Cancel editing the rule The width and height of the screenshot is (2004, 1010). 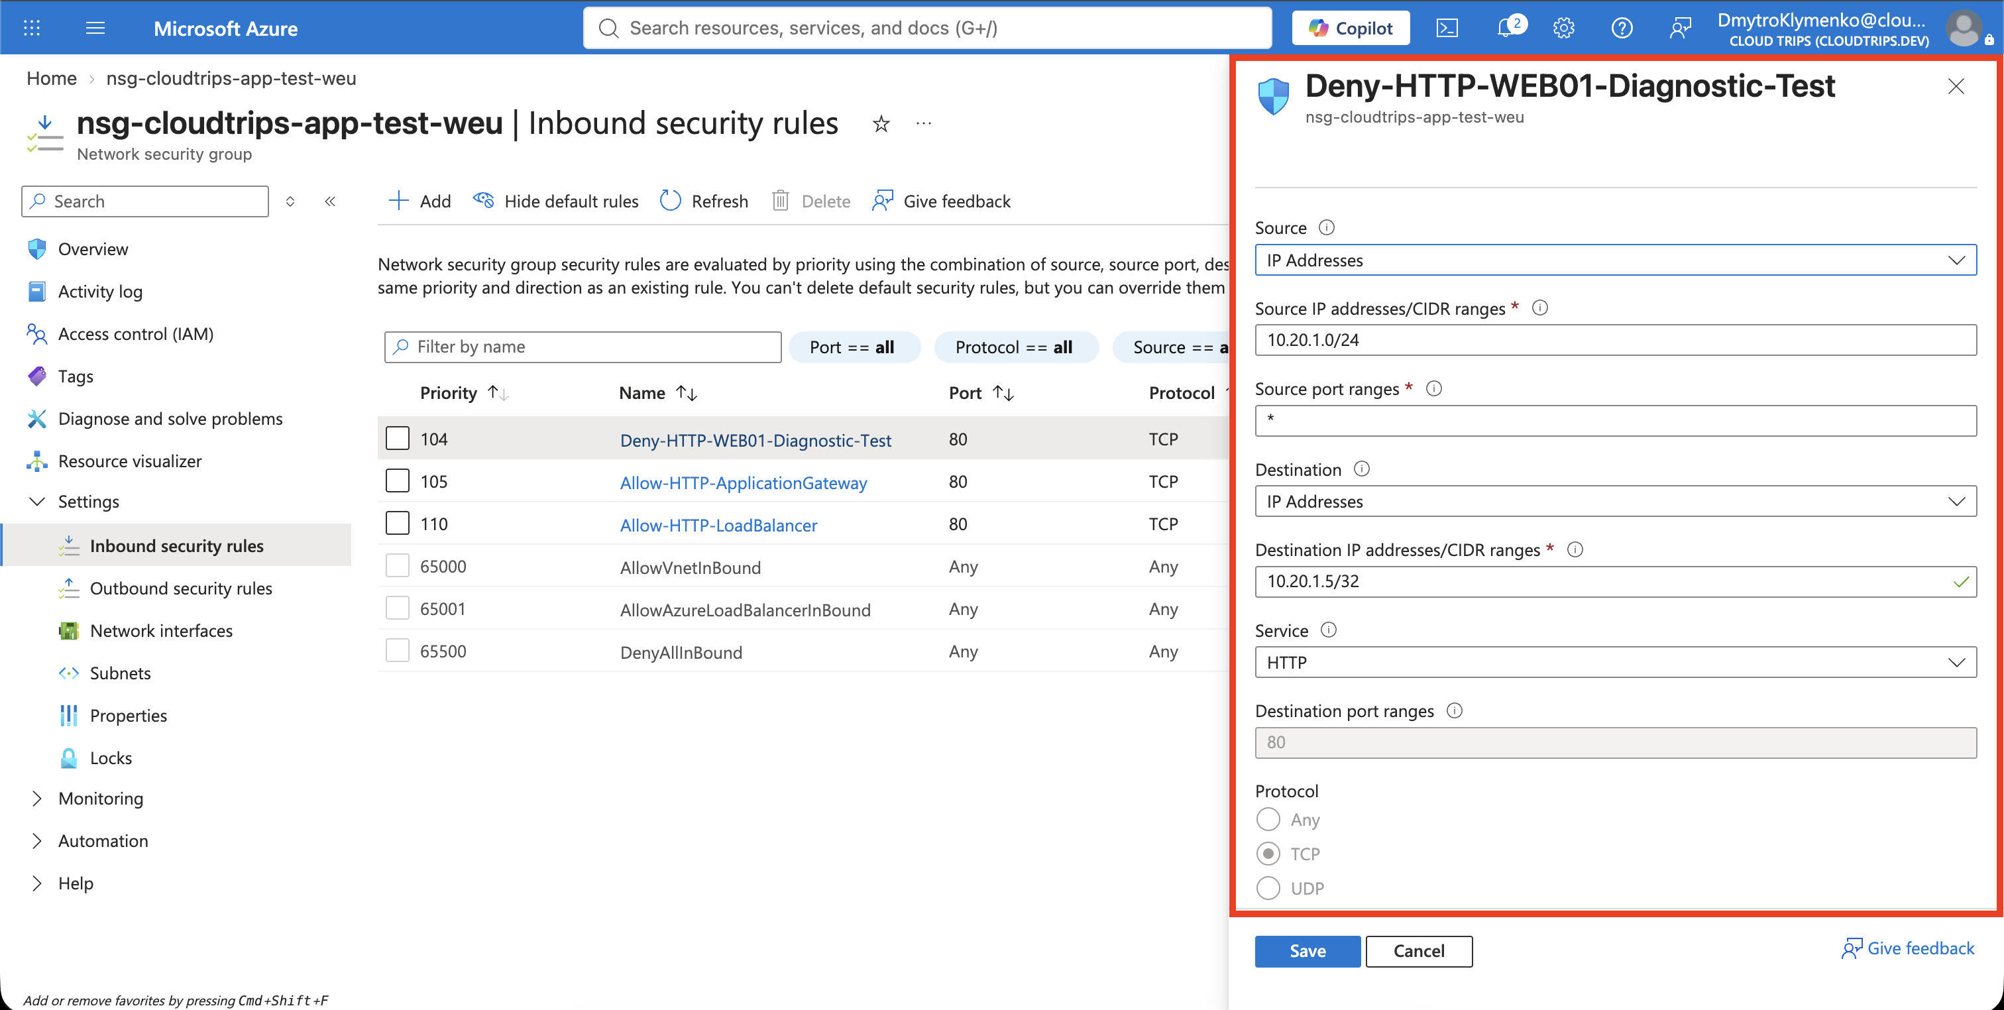(1419, 951)
